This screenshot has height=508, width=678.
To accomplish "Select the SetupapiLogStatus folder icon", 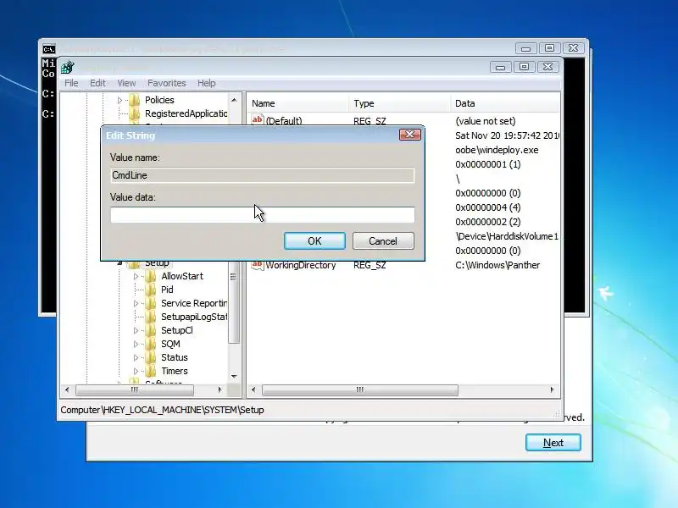I will point(151,317).
